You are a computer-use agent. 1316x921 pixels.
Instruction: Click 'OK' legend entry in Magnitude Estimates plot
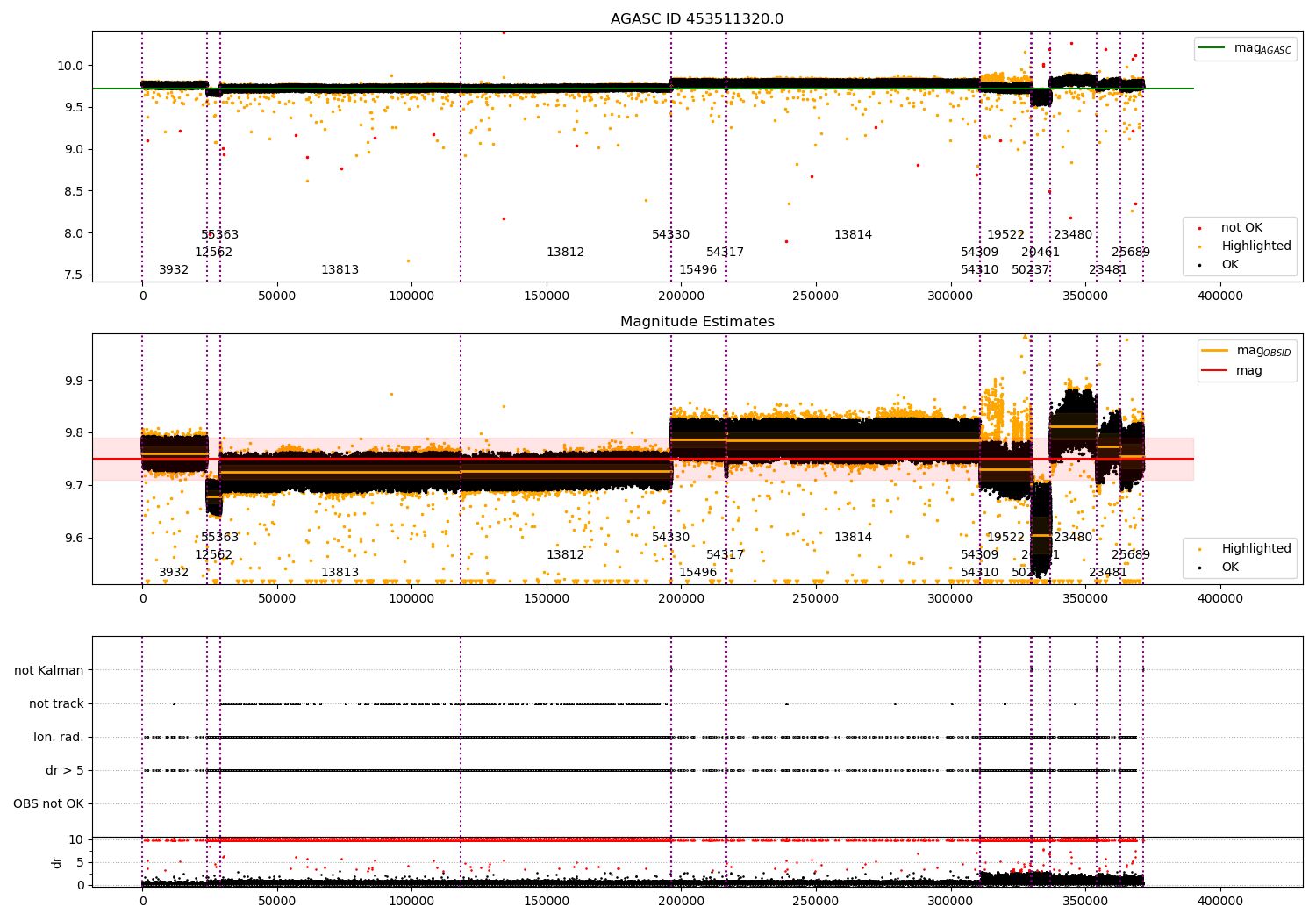point(1218,568)
